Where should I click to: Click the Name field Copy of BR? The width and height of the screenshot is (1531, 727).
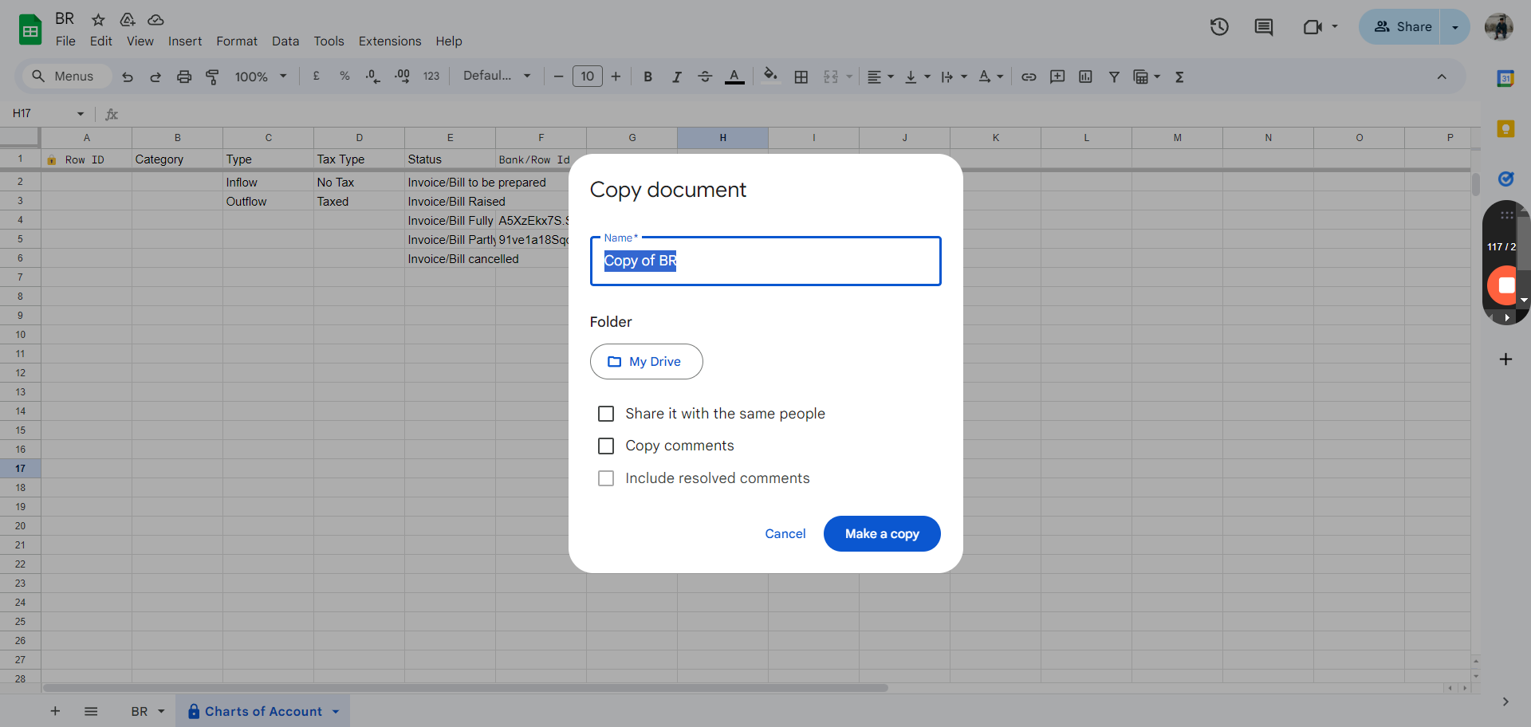[765, 261]
